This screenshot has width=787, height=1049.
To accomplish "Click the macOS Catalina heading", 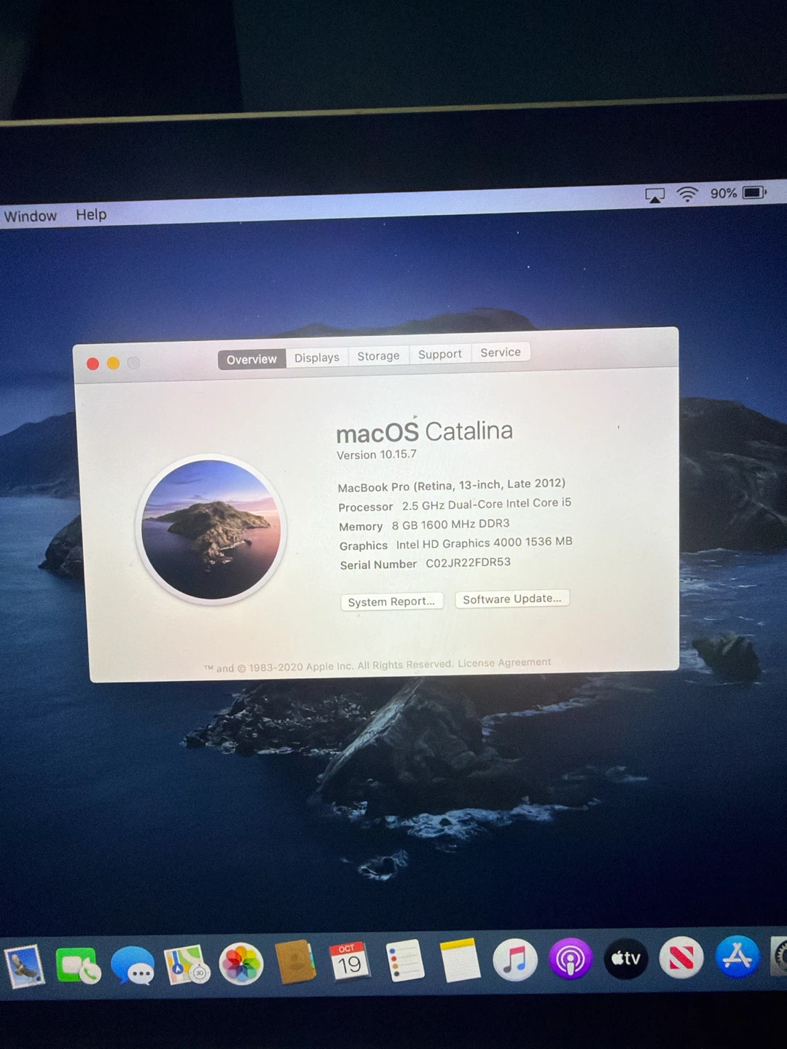I will click(424, 431).
